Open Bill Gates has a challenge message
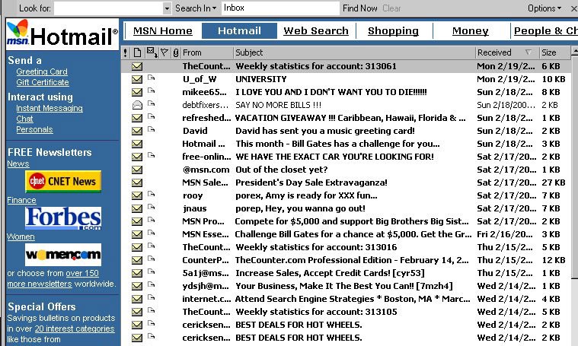 click(x=345, y=144)
